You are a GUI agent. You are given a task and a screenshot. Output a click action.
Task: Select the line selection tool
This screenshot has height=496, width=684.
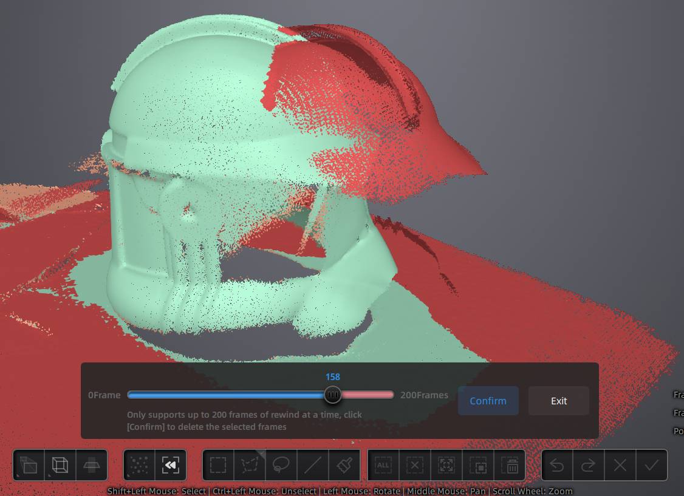point(312,465)
